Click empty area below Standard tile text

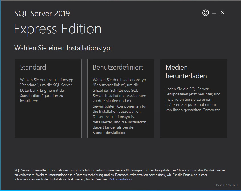tap(48, 122)
